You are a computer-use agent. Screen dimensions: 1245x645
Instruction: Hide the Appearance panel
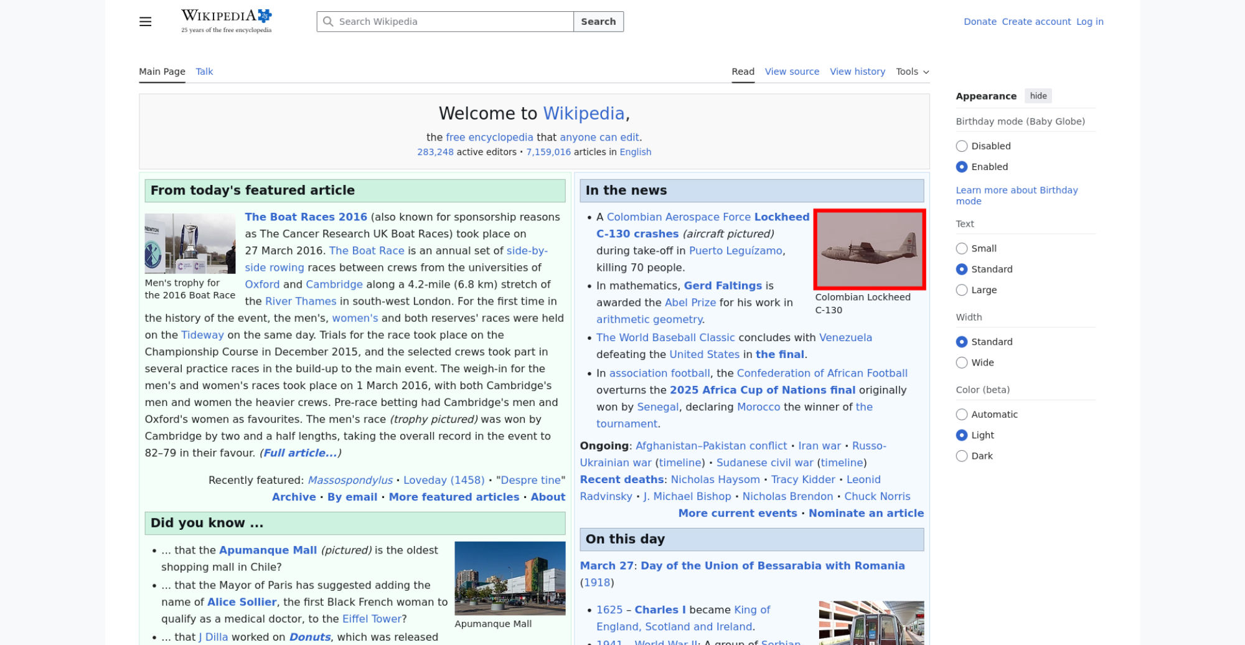(1038, 96)
